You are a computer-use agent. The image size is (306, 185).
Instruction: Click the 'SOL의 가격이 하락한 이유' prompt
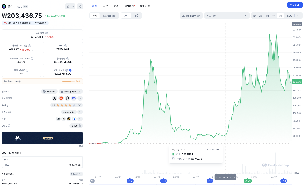tap(25, 23)
